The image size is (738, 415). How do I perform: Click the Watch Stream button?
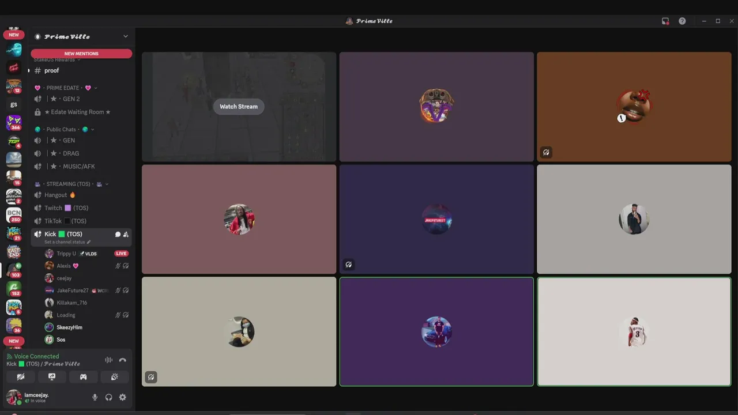coord(239,107)
